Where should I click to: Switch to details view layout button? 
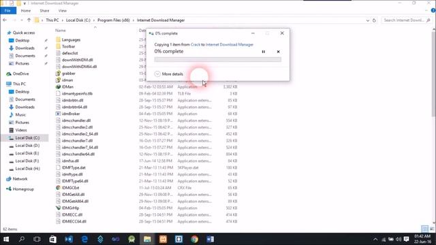[424, 229]
